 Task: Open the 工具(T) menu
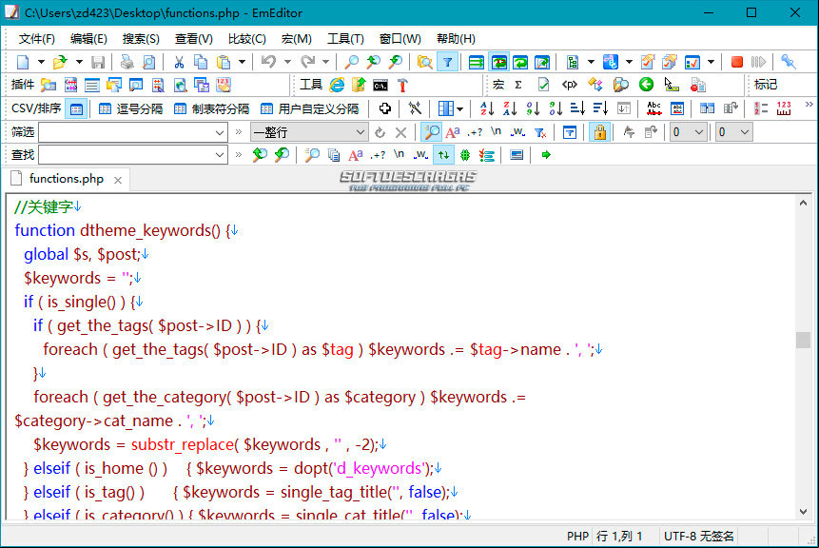click(345, 39)
